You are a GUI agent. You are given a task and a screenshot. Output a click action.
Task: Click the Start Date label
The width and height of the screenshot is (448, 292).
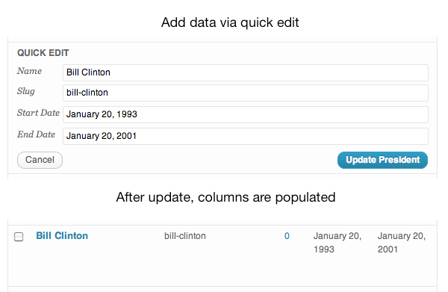[38, 113]
